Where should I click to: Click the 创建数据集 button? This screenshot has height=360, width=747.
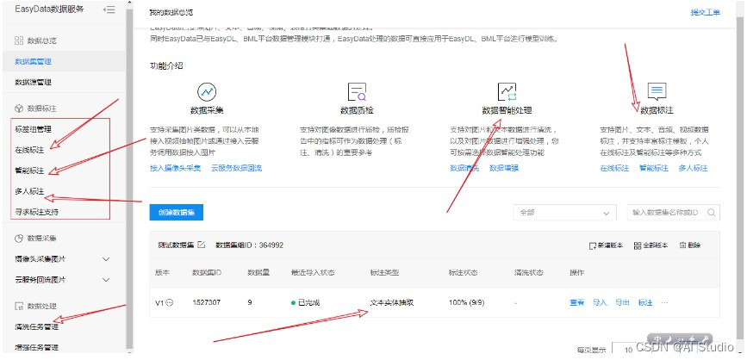(x=177, y=213)
